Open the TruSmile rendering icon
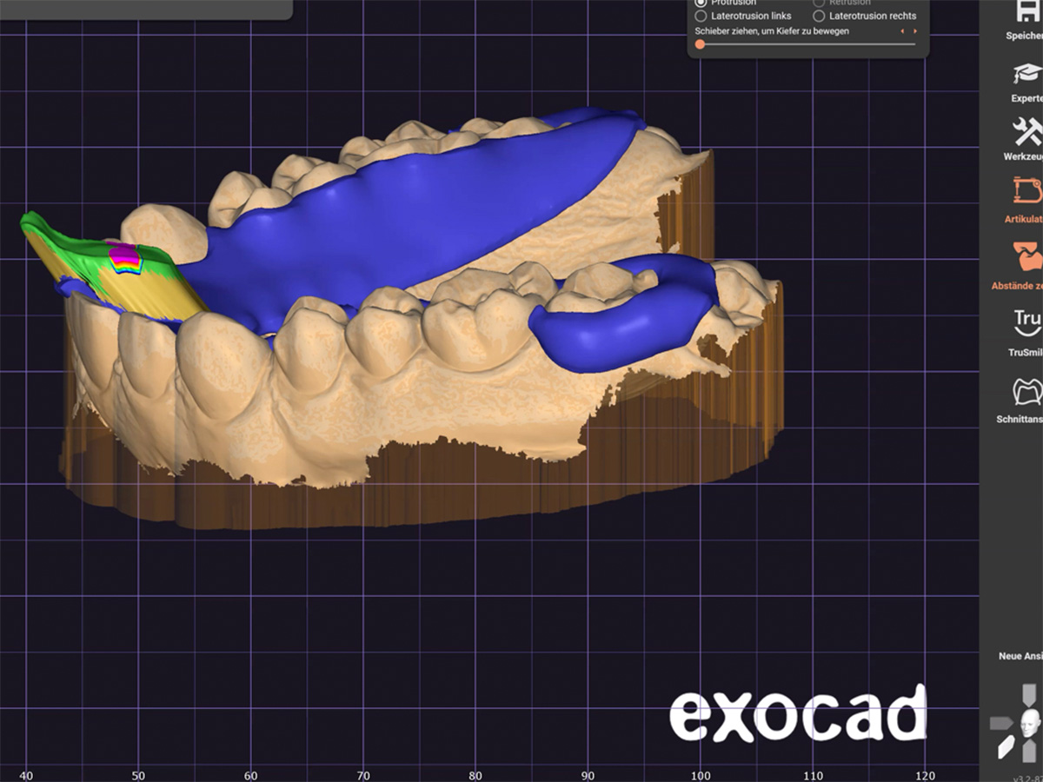 point(1027,322)
